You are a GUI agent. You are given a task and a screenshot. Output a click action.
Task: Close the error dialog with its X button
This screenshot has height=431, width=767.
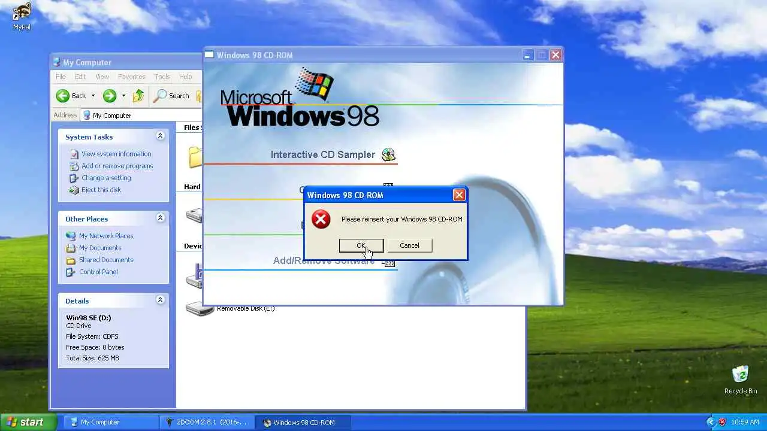[459, 195]
